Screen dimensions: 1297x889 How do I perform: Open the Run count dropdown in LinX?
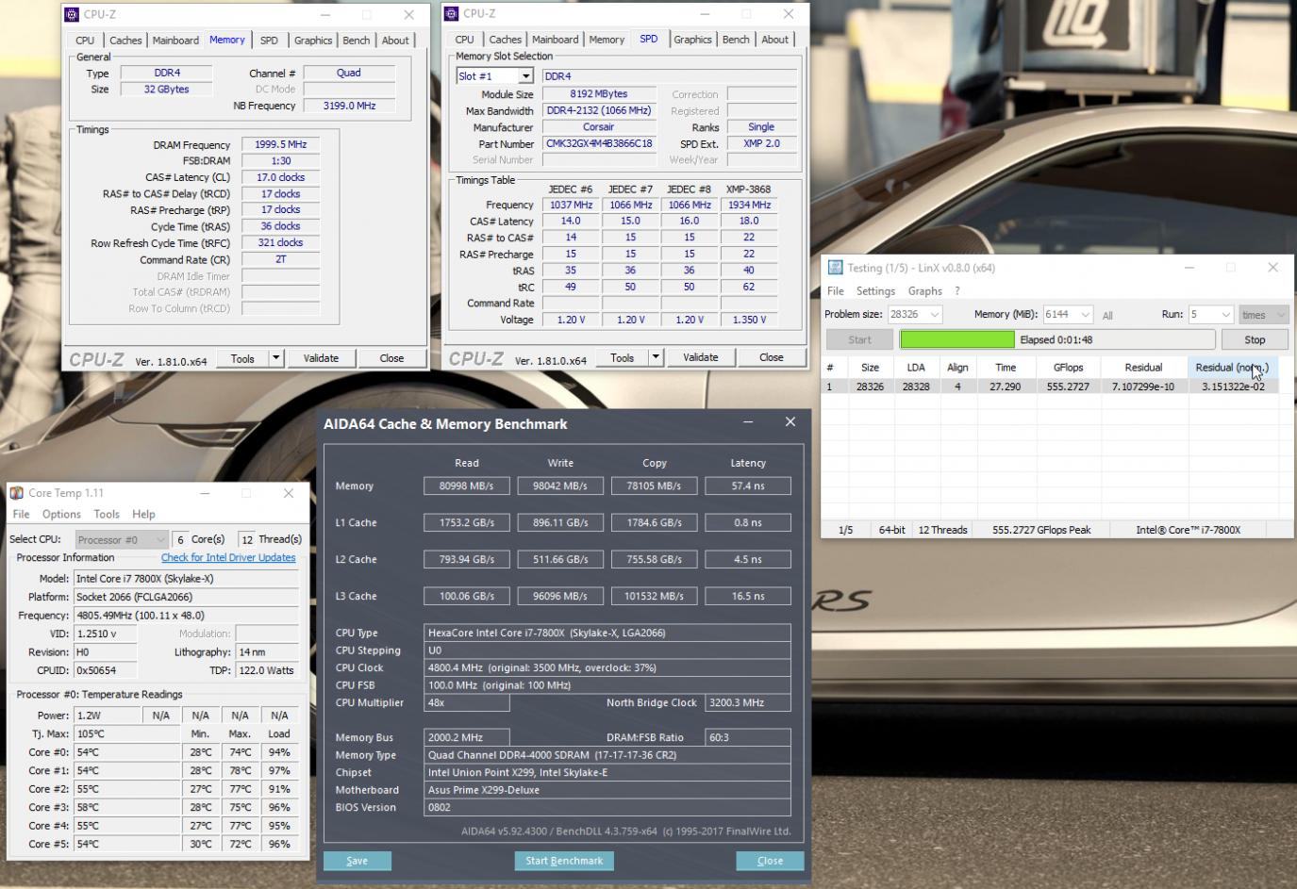1224,315
